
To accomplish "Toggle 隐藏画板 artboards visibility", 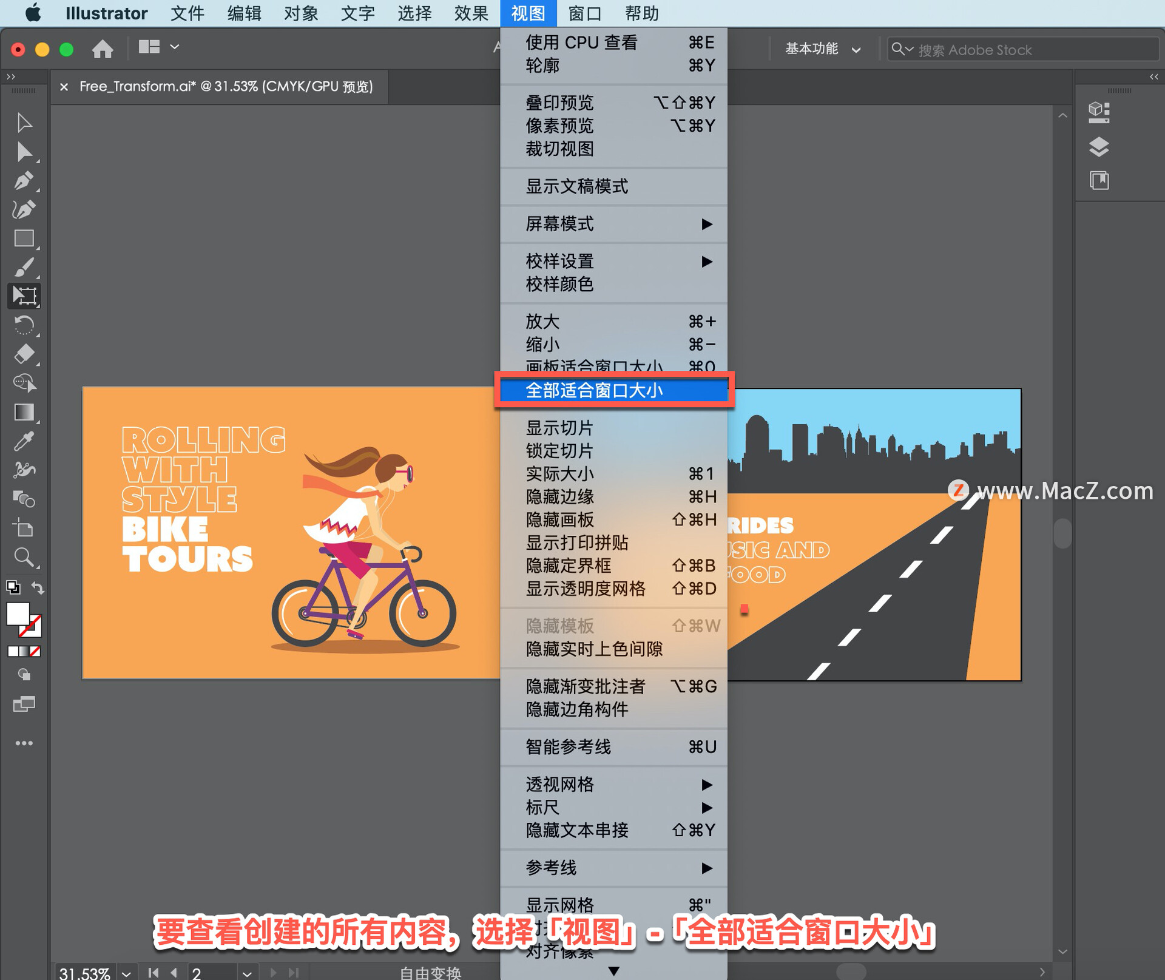I will [613, 520].
